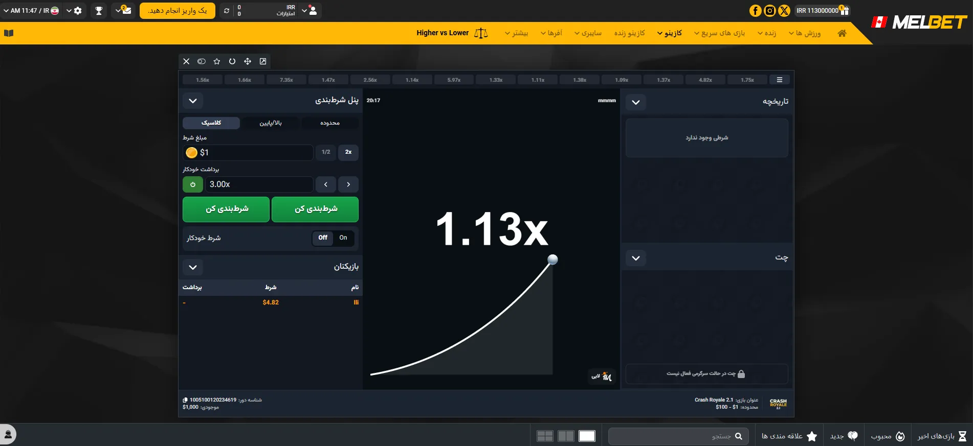
Task: Decrease auto cashout with left arrow
Action: click(326, 184)
